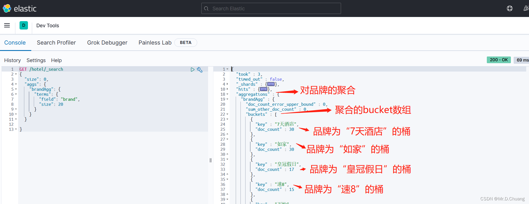This screenshot has width=529, height=204.
Task: Open the wrench request options icon
Action: 200,70
